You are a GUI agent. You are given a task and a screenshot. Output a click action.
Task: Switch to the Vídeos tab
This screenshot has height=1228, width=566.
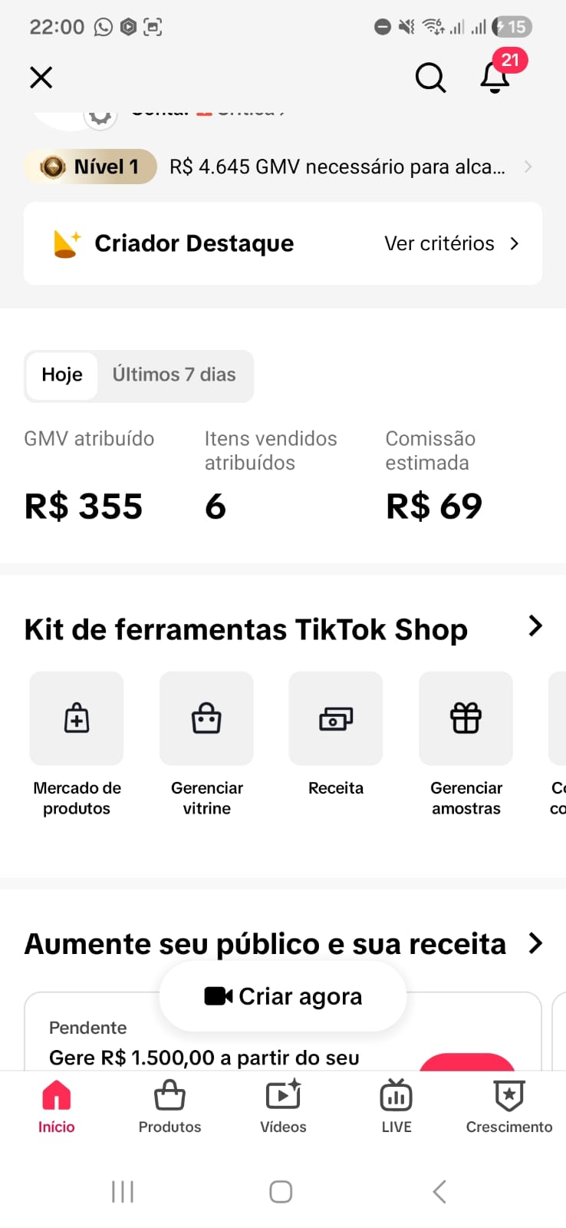(x=283, y=1106)
